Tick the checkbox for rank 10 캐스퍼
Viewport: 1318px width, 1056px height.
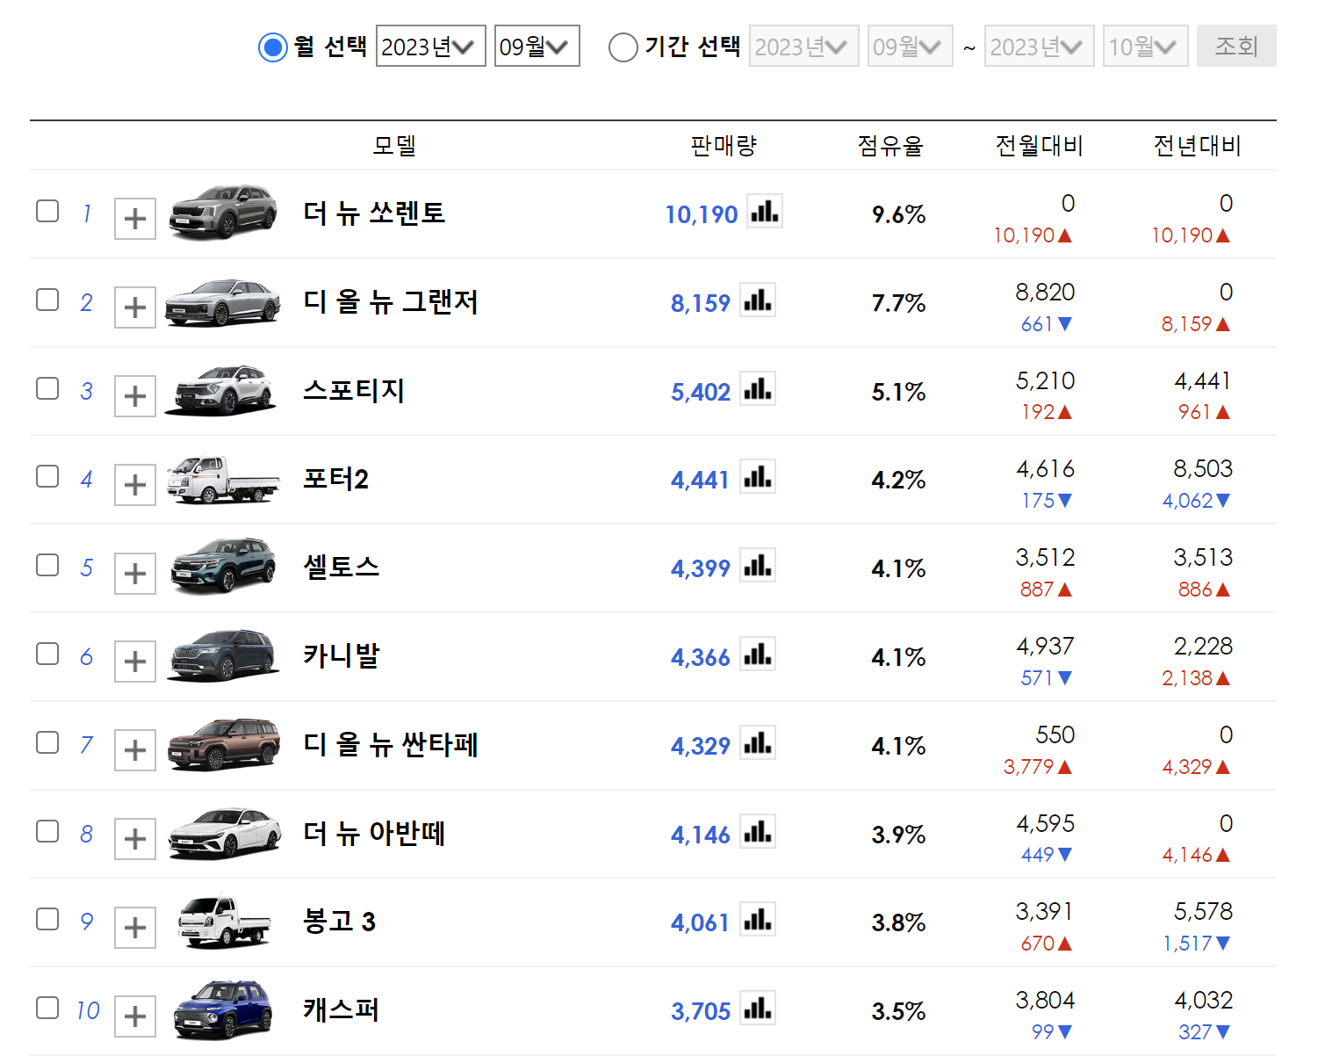tap(47, 1008)
